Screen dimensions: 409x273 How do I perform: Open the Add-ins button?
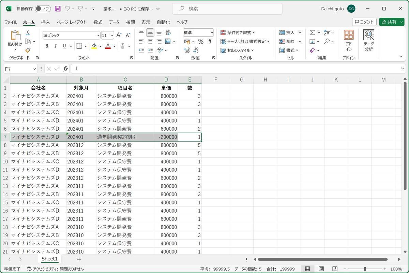349,41
